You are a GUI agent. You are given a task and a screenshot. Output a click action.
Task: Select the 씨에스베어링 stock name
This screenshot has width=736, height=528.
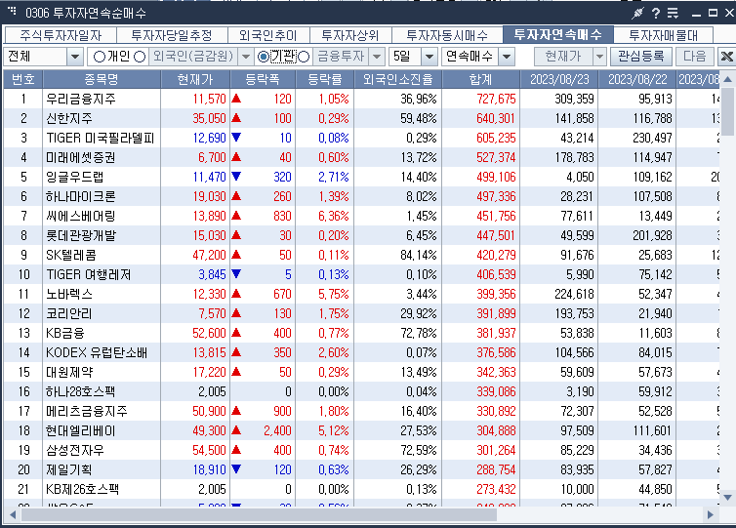point(81,216)
